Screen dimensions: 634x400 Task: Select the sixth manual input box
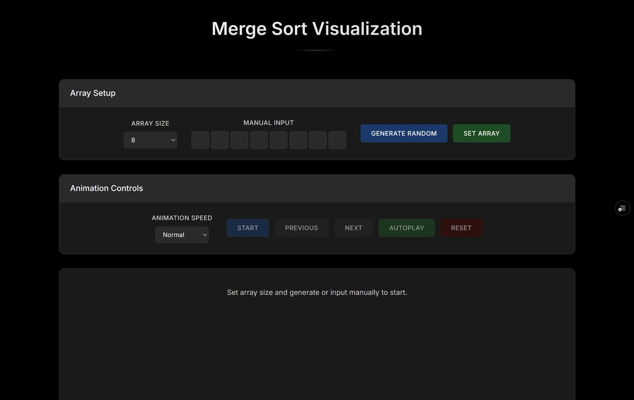pos(298,140)
